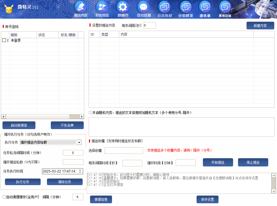Open the 自动回复 chat bubble icon
The width and height of the screenshot is (277, 206).
click(x=144, y=7)
